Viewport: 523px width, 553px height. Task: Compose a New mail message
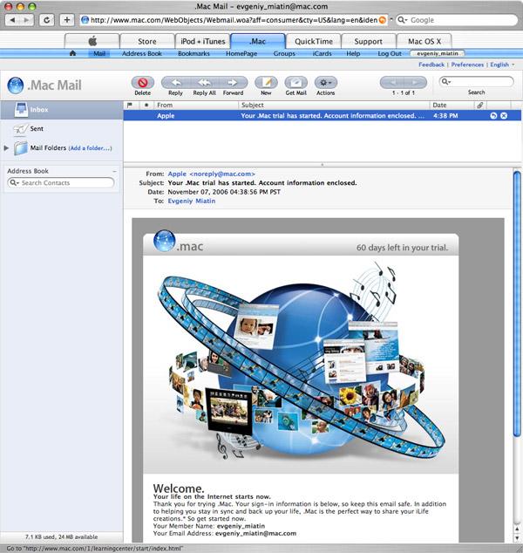pyautogui.click(x=266, y=83)
